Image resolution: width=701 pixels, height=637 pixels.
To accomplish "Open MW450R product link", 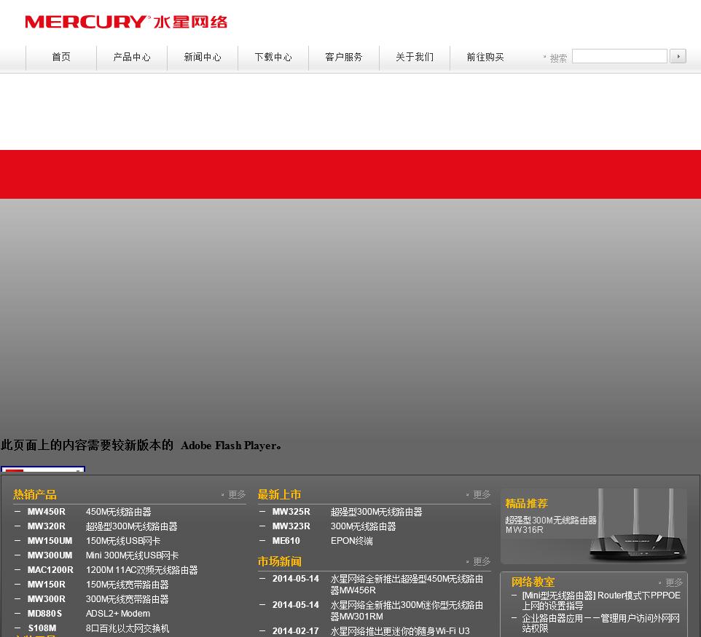I will [47, 512].
